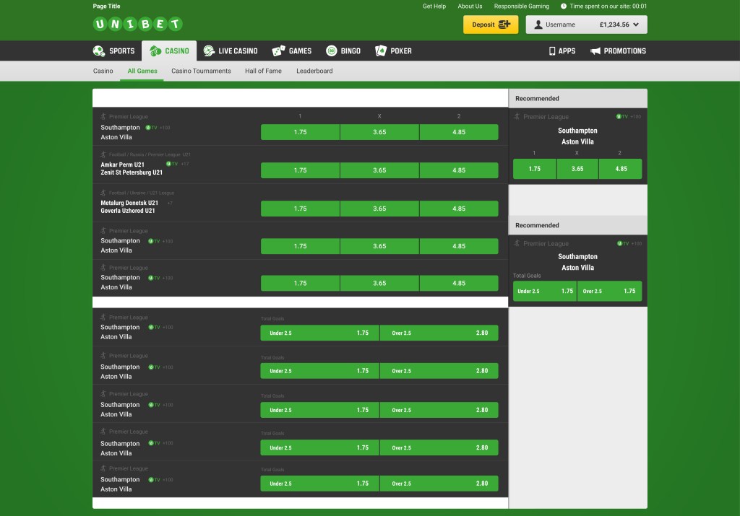Click the Get Help link
740x516 pixels.
click(434, 6)
